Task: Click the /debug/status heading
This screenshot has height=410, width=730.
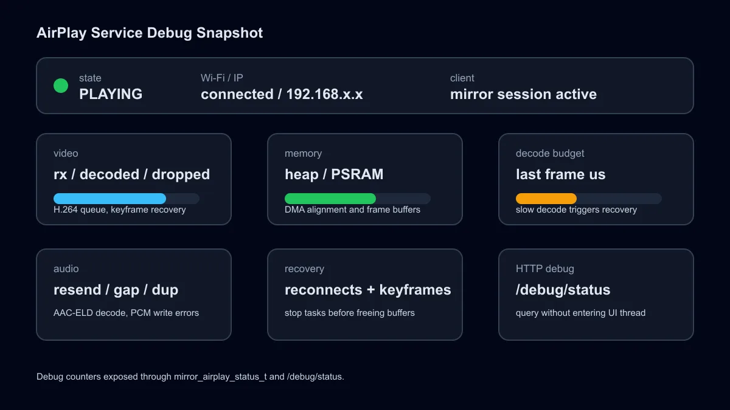Action: coord(563,290)
